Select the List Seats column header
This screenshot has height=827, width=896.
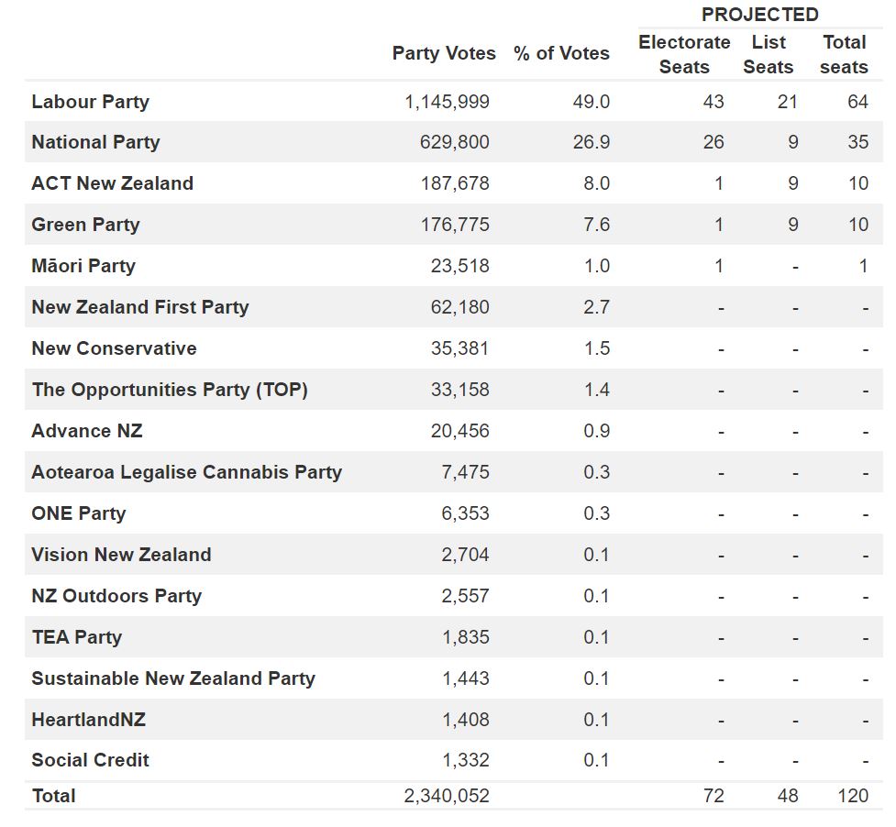(769, 54)
